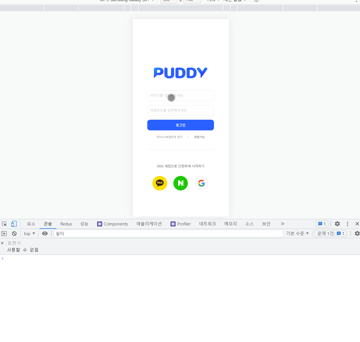The width and height of the screenshot is (360, 342).
Task: Toggle the device toolbar icon
Action: (x=14, y=224)
